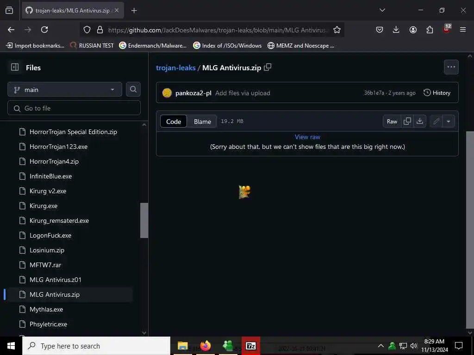Select MLG Antivirus.zip in file tree
This screenshot has height=355, width=474.
click(69, 294)
